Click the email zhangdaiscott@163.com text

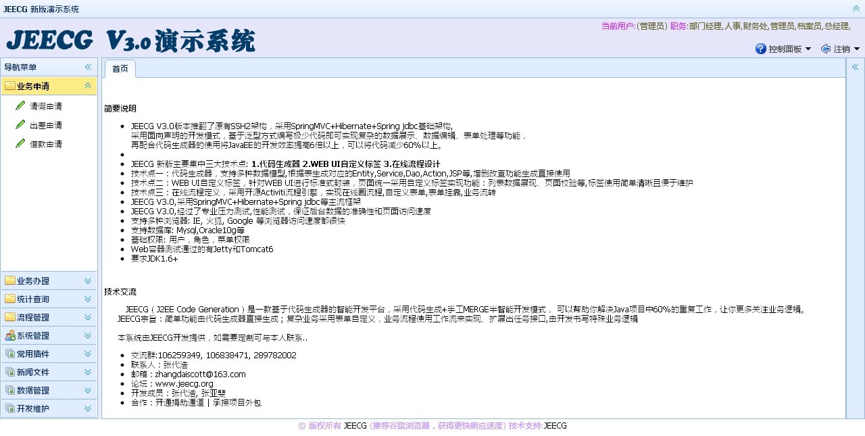tap(200, 374)
